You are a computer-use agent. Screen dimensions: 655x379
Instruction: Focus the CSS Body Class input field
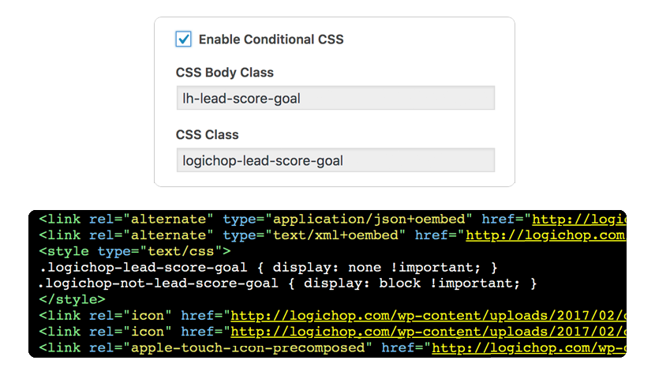tap(335, 98)
